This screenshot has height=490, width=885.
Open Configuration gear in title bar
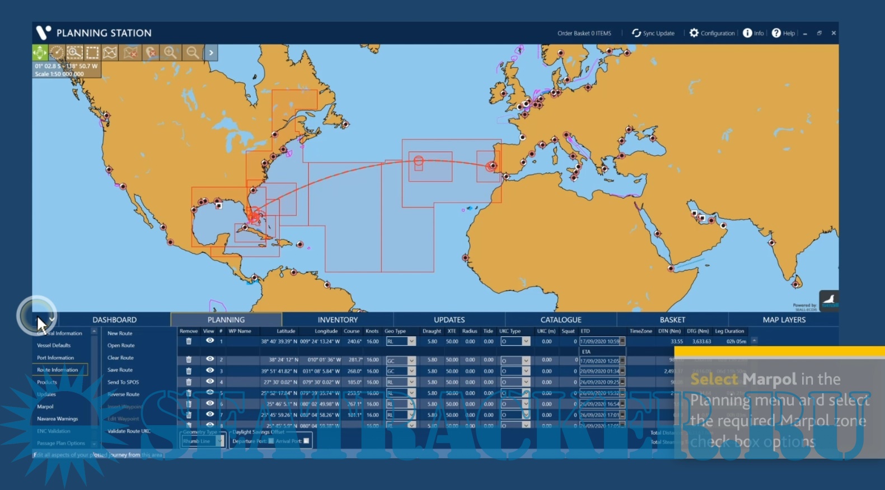coord(712,33)
